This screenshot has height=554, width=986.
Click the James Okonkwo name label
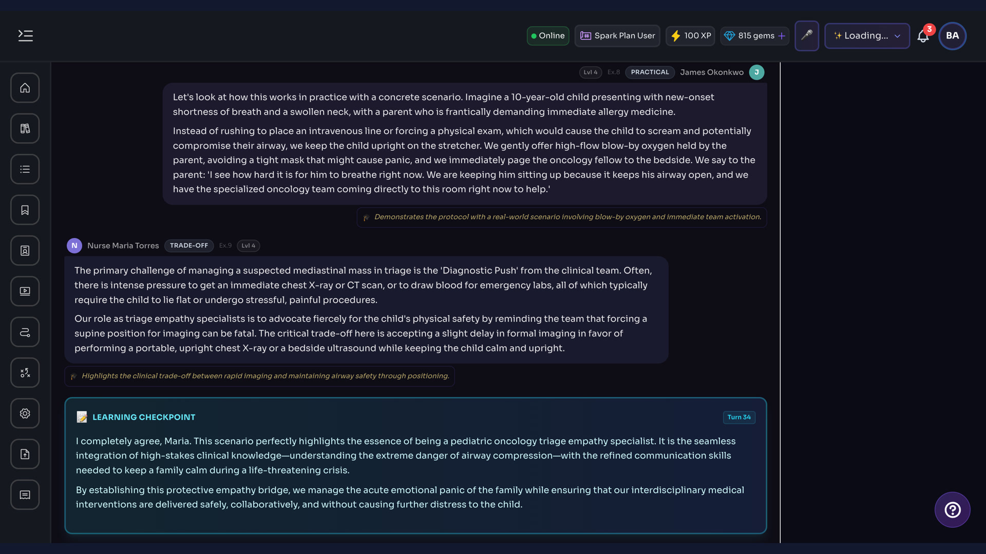[x=712, y=72]
